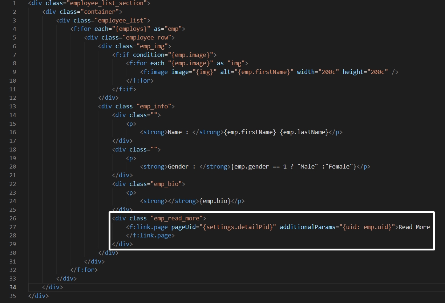Click the closing </f:link.page> tag
The image size is (445, 303).
tap(150, 236)
